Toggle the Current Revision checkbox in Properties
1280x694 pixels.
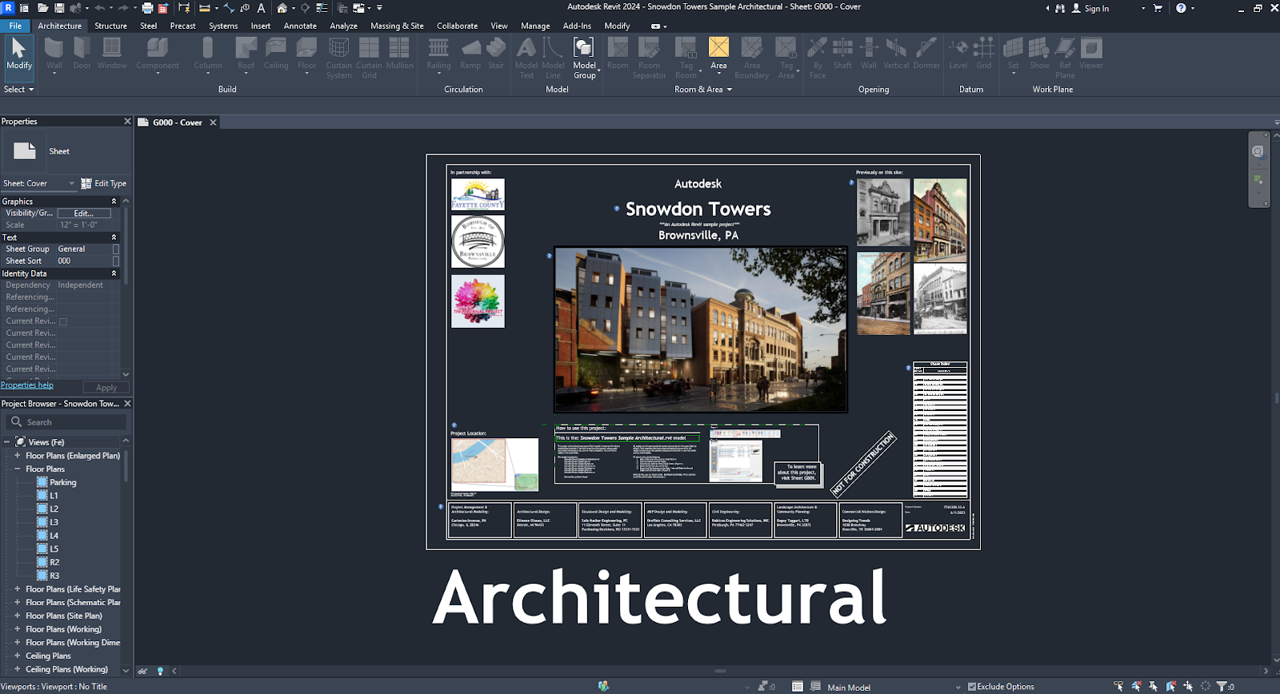coord(63,321)
